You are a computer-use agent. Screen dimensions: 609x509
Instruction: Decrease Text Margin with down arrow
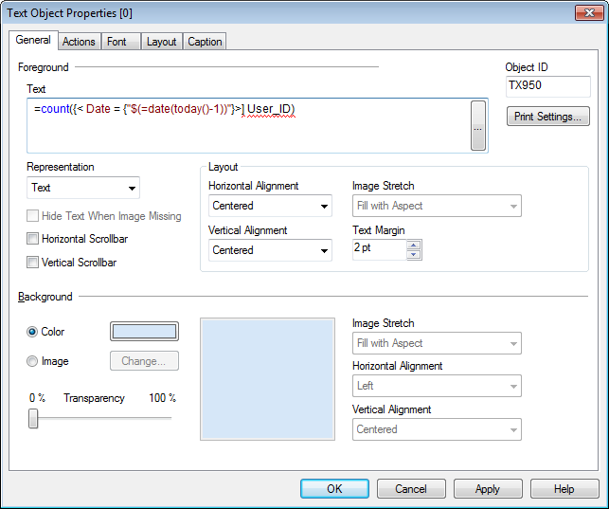click(413, 254)
